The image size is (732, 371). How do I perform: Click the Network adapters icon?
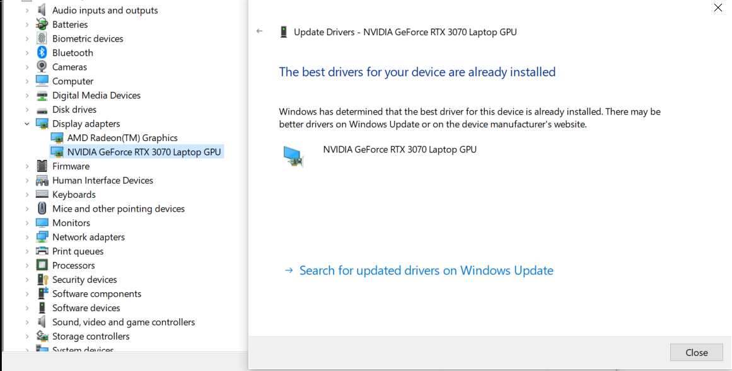(42, 237)
